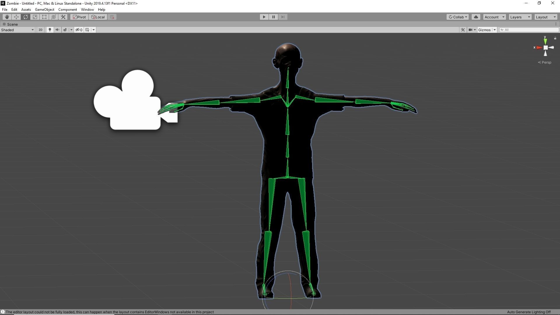This screenshot has width=560, height=315.
Task: Toggle scene lighting bulb
Action: (x=50, y=30)
